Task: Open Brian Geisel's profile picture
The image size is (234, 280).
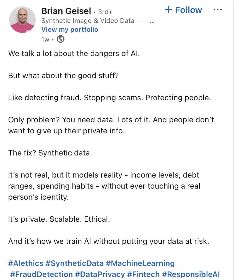Action: tap(22, 20)
